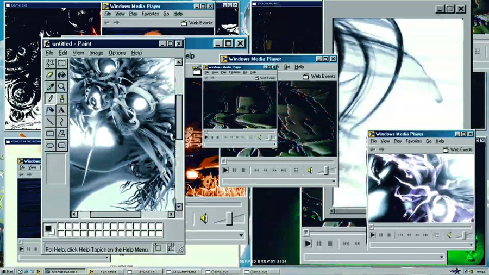The width and height of the screenshot is (489, 275).
Task: Fast forward in the middle Windows Media Player
Action: (x=274, y=170)
